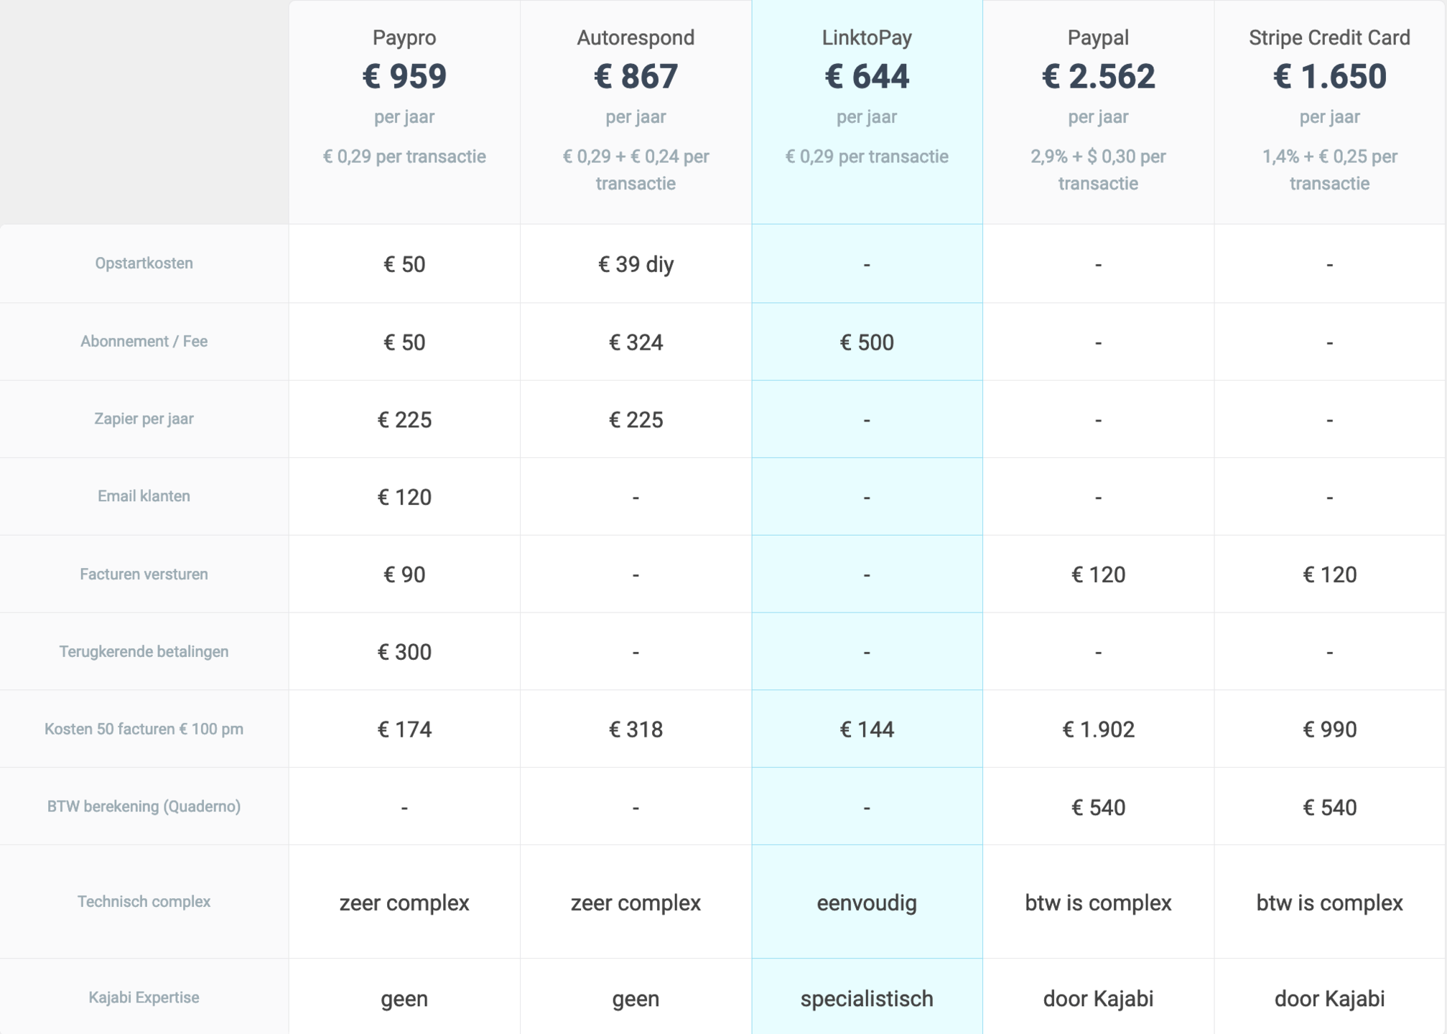Click the Abonnement / Fee row label
The image size is (1447, 1034).
coord(144,341)
